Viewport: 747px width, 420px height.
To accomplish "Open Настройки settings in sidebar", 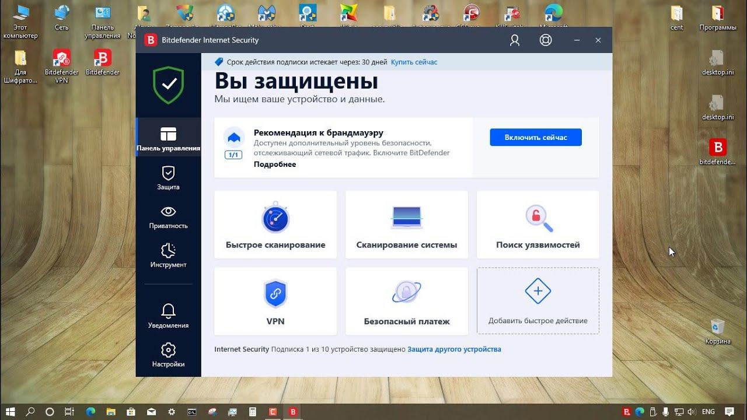I will [x=168, y=355].
